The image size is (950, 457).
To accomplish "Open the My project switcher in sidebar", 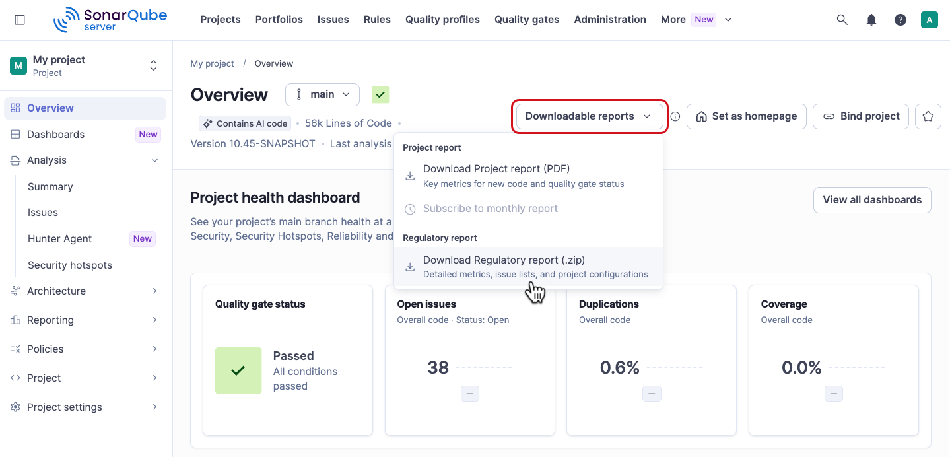I will point(86,65).
